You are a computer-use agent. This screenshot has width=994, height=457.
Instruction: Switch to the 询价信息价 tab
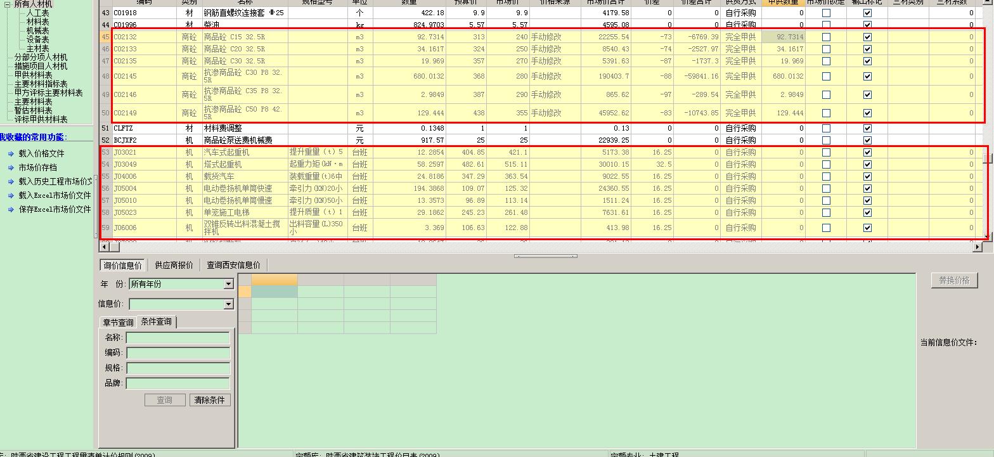pos(122,265)
